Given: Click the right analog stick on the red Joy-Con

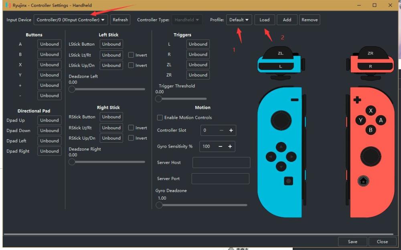Looking at the screenshot, I should click(371, 156).
